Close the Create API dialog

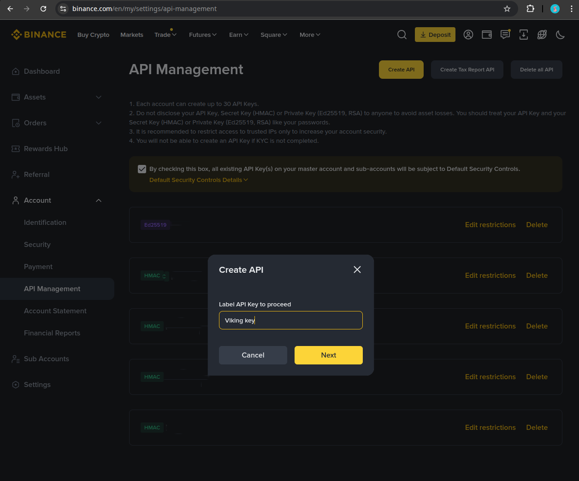click(x=357, y=270)
